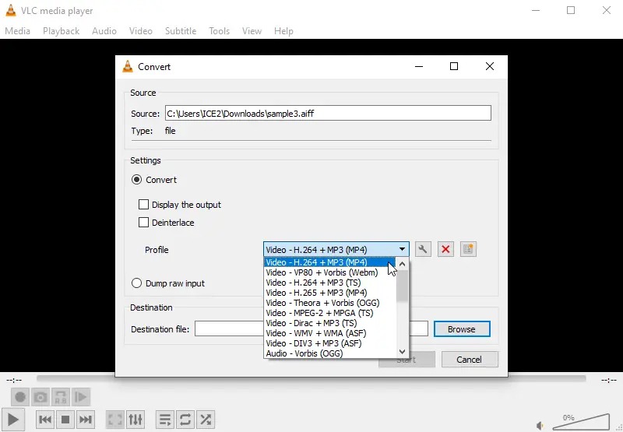Toggle loop repeat mode
The width and height of the screenshot is (623, 432).
[185, 420]
